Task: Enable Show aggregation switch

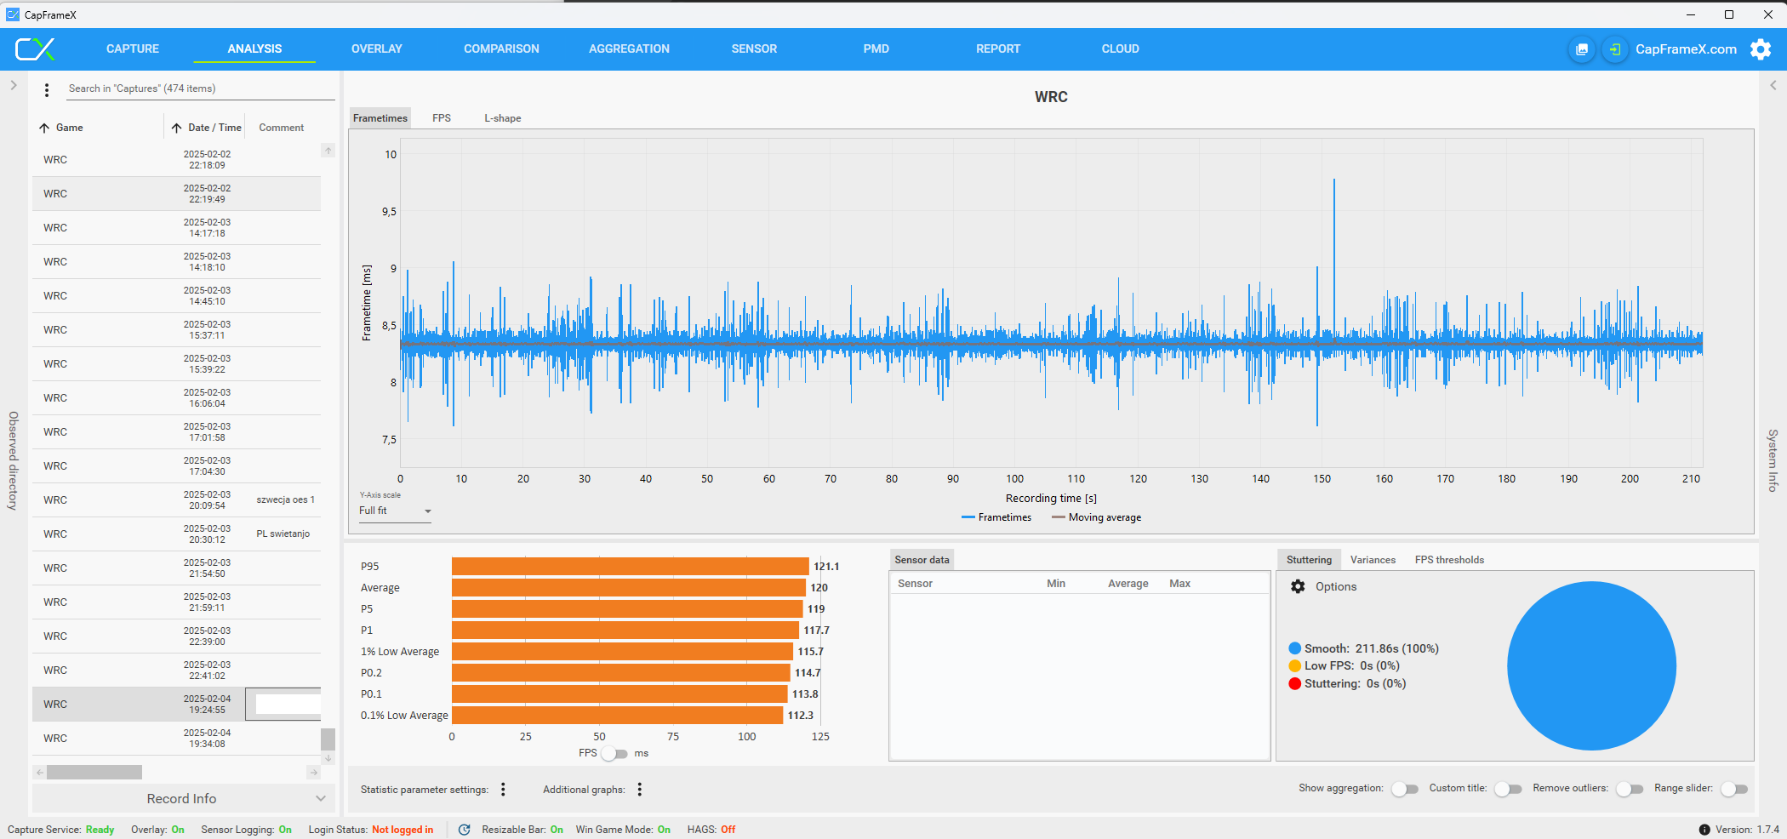Action: pos(1405,789)
